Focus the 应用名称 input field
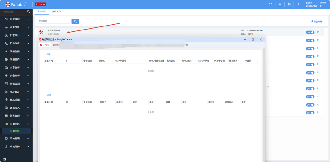 54,21
